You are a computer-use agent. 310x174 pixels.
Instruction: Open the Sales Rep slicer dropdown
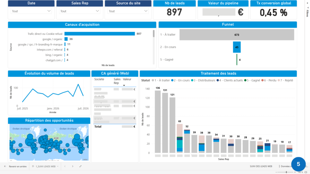pos(80,11)
